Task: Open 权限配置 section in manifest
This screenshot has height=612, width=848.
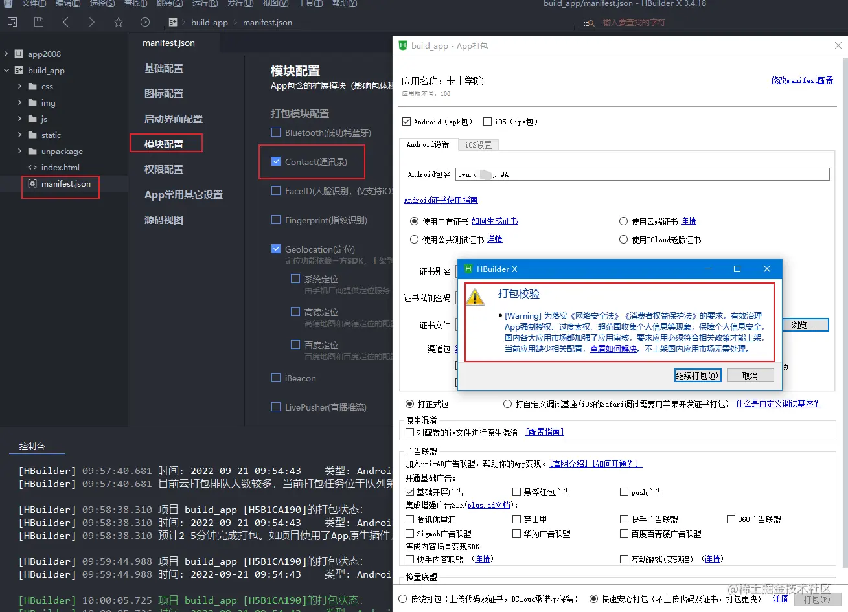Action: 164,169
